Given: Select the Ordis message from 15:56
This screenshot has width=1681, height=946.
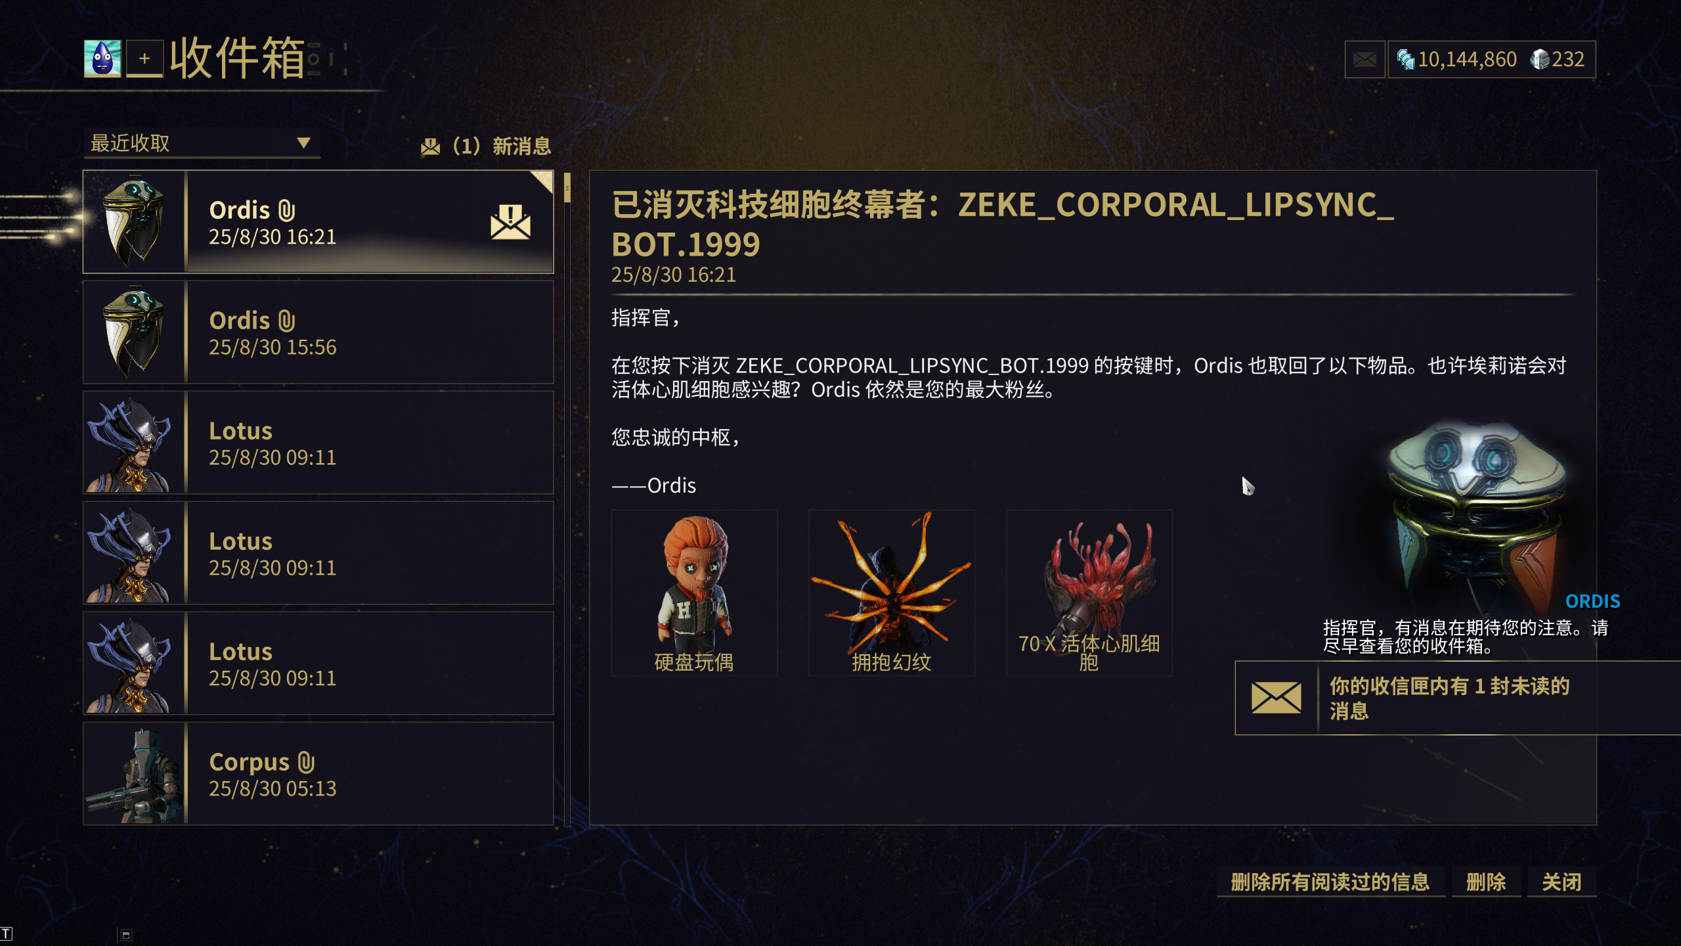Looking at the screenshot, I should [x=318, y=332].
